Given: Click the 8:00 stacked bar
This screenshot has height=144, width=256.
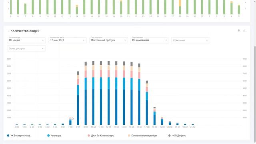Looking at the screenshot, I should click(x=78, y=98).
